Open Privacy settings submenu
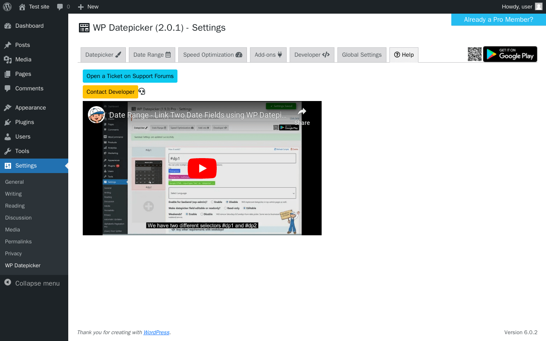Image resolution: width=546 pixels, height=341 pixels. pyautogui.click(x=13, y=254)
